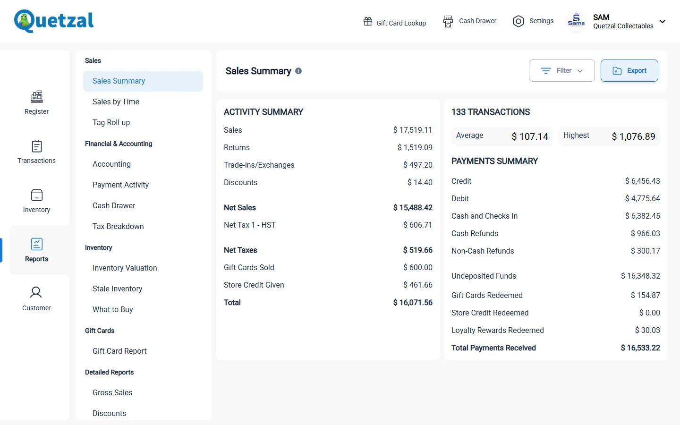Viewport: 680px width, 425px height.
Task: Open the Customer section icon
Action: click(36, 293)
